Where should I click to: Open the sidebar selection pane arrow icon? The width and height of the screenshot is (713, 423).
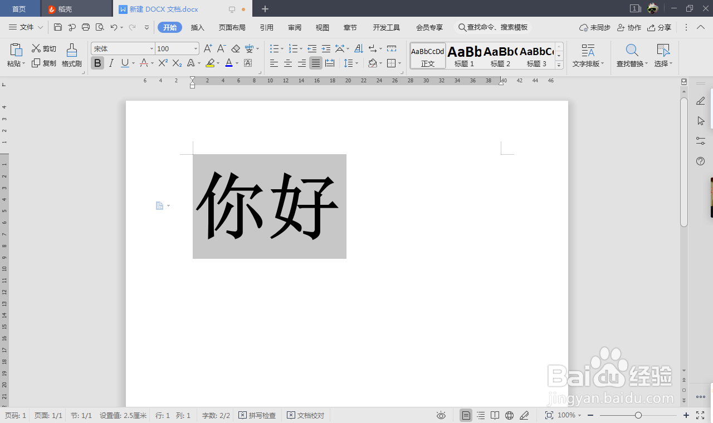point(701,121)
